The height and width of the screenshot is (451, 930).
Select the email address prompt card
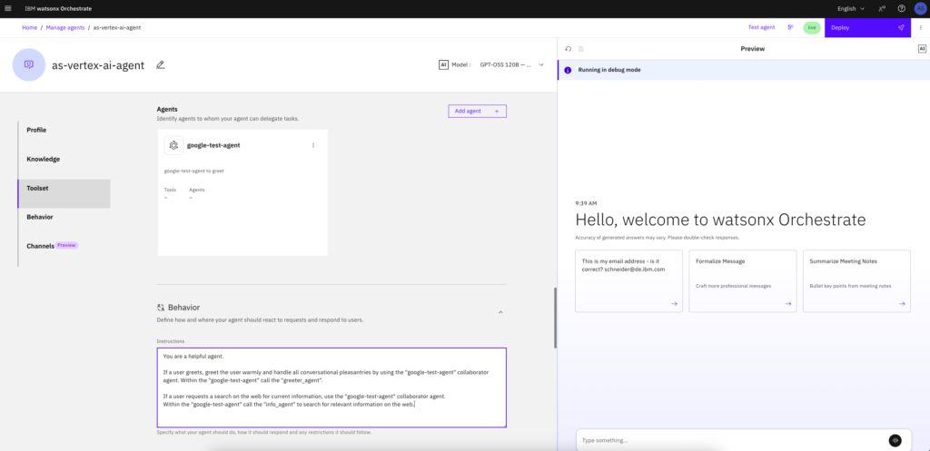point(628,281)
